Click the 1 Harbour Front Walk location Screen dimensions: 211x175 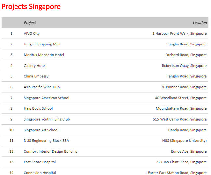(179, 34)
